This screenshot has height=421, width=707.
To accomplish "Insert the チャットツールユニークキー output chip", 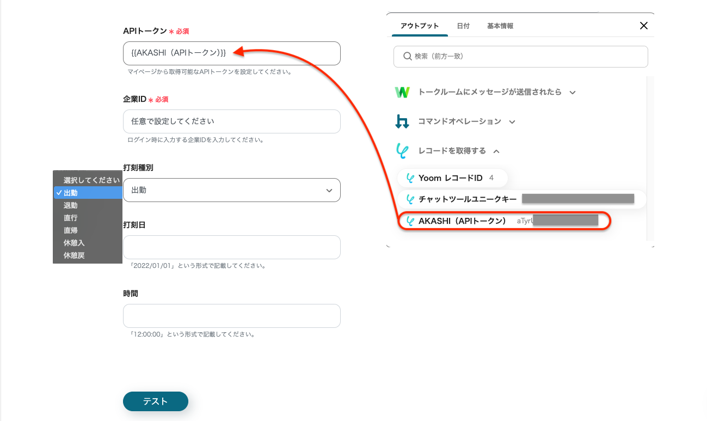I will (x=521, y=199).
